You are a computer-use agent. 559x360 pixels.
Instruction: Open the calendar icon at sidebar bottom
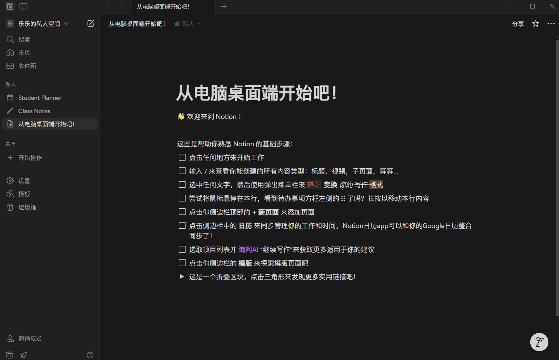10,355
